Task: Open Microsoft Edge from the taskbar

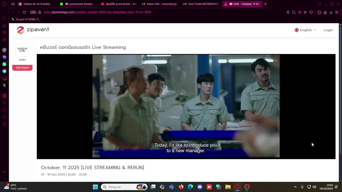Action: tap(190, 187)
